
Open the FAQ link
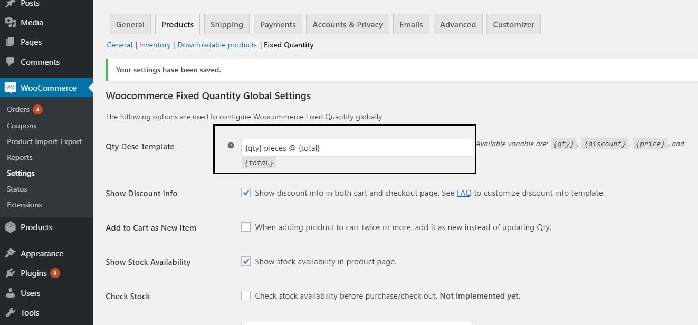pos(464,193)
